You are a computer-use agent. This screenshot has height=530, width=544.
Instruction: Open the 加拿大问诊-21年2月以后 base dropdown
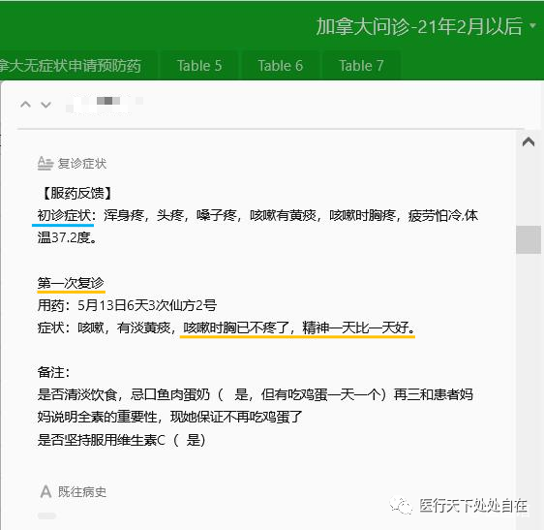426,26
